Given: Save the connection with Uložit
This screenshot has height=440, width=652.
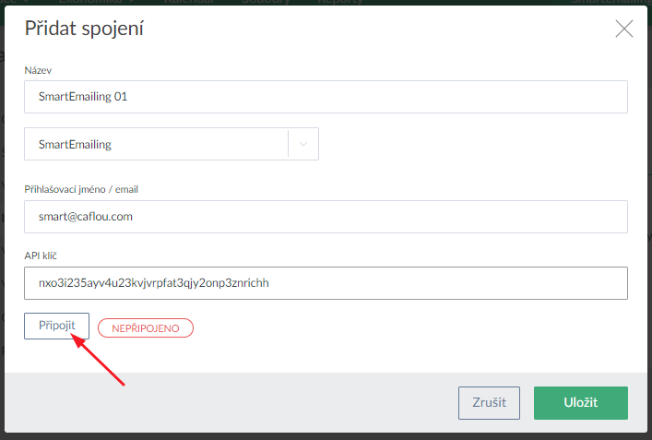Looking at the screenshot, I should (x=581, y=403).
